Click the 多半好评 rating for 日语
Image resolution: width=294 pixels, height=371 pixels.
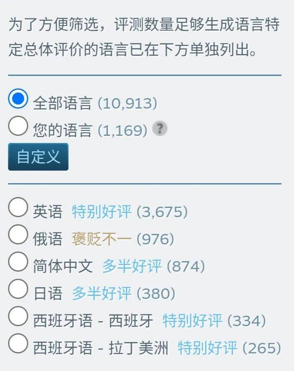tap(101, 293)
